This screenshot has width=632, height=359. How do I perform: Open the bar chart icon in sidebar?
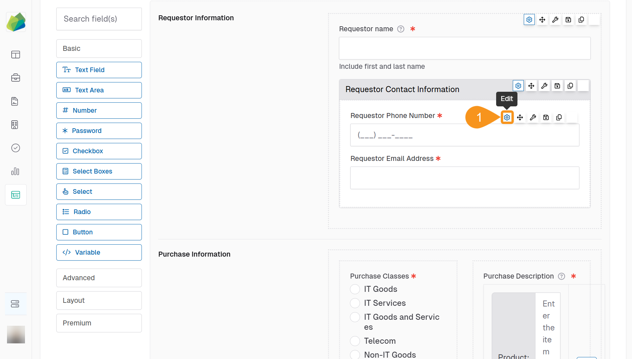(x=16, y=172)
